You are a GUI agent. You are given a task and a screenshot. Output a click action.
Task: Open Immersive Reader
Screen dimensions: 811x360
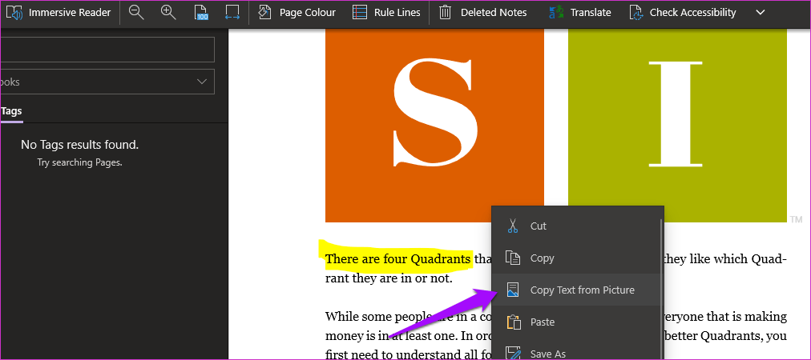[x=60, y=12]
